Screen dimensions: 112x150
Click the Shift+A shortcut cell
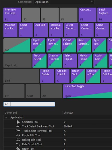click(x=68, y=126)
